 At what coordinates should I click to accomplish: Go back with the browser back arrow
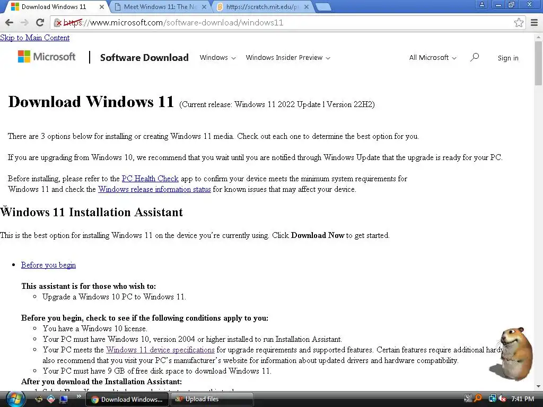tap(10, 22)
